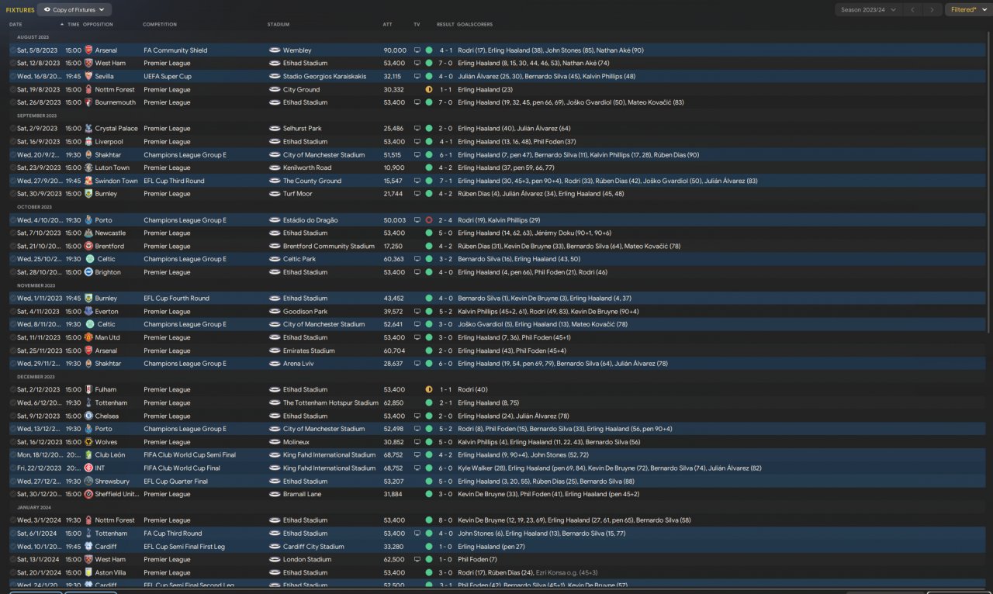Tick the selector circle for Sat, 7/10/2023 Newcastle
This screenshot has height=594, width=993.
click(12, 233)
